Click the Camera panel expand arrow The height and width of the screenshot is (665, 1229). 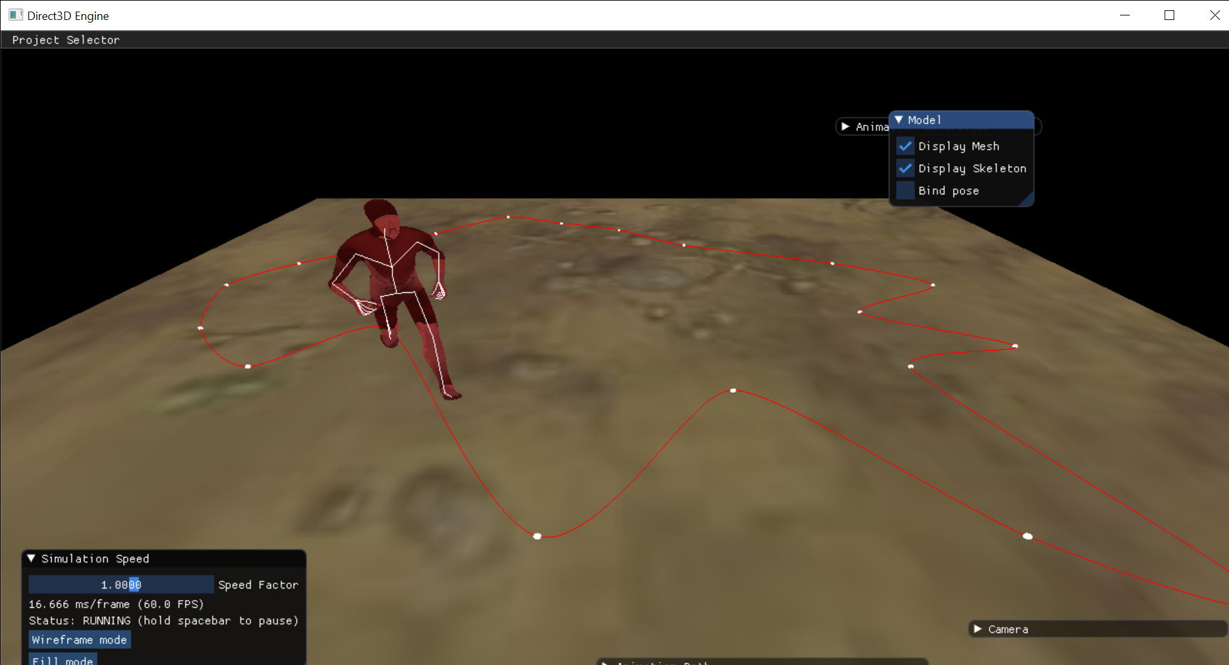977,629
